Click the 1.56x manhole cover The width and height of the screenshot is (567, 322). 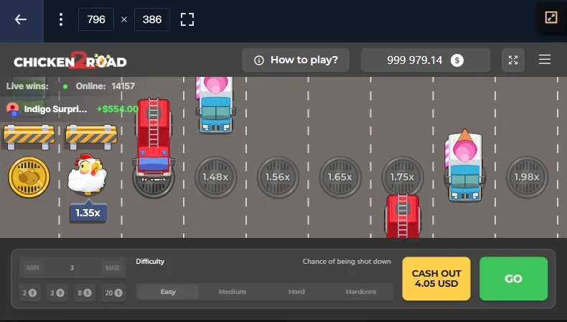coord(278,177)
